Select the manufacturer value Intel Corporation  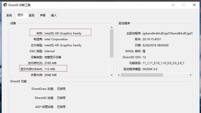click(56, 39)
